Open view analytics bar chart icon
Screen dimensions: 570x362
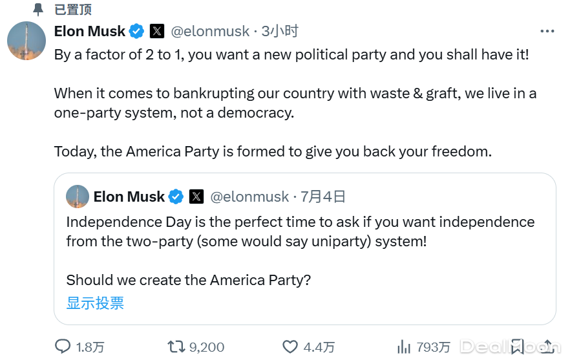click(404, 347)
